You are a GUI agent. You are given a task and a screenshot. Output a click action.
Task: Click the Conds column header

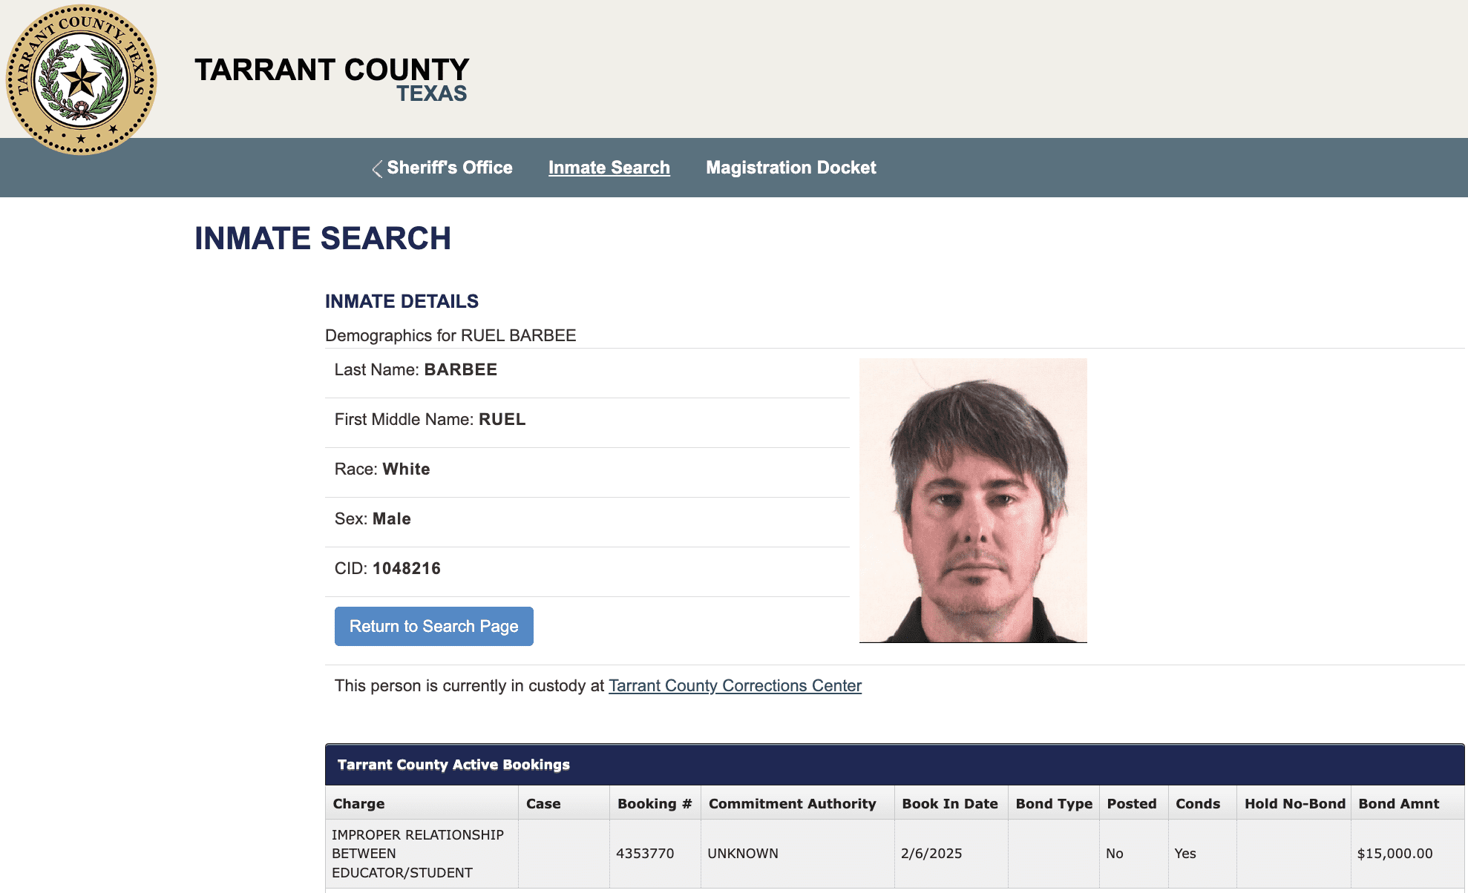[1197, 803]
